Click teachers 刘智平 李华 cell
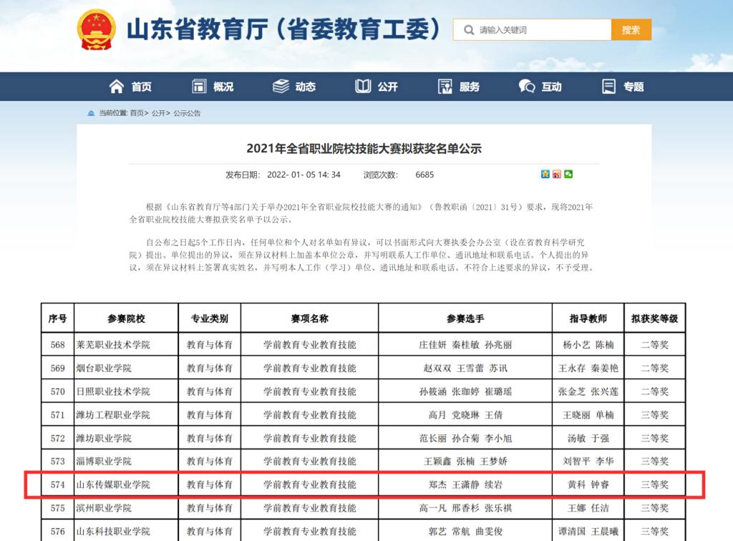Image resolution: width=733 pixels, height=541 pixels. point(588,461)
